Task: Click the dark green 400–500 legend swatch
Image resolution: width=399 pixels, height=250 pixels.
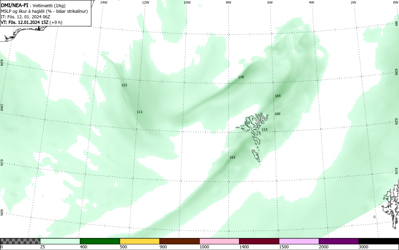Action: click(x=100, y=241)
